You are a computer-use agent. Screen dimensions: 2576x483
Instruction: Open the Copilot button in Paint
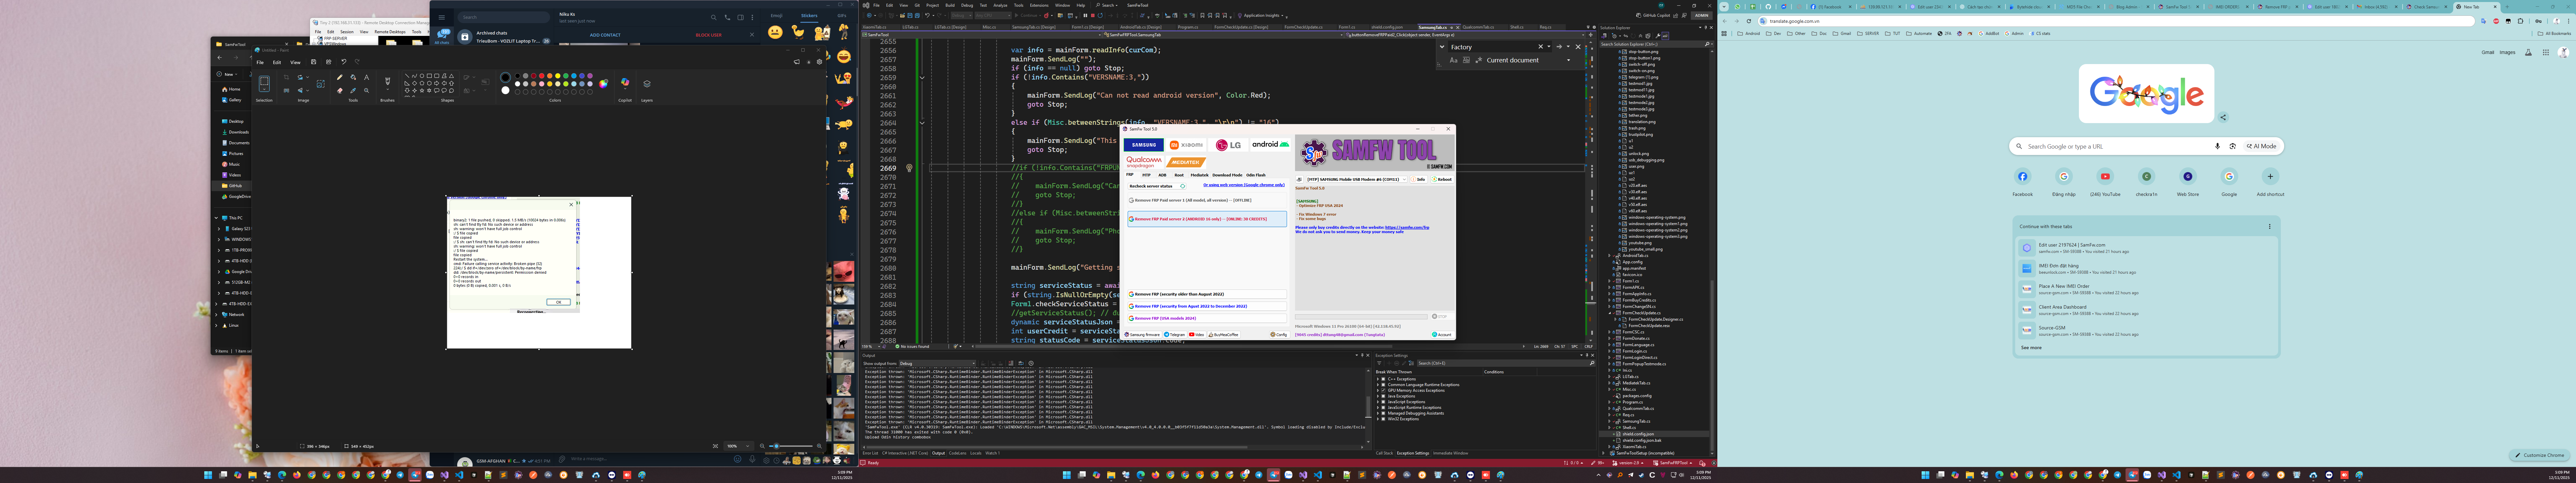625,82
